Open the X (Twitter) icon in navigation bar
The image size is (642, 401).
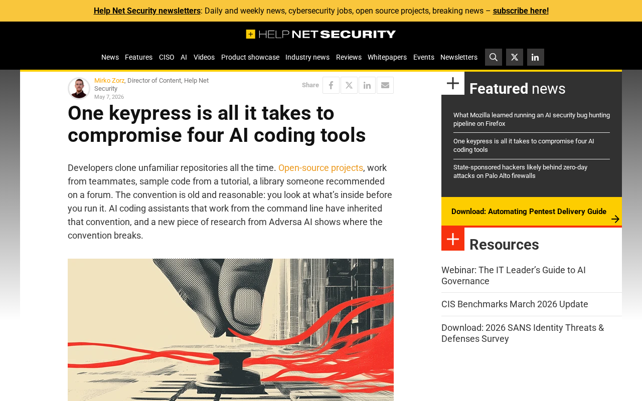(515, 57)
